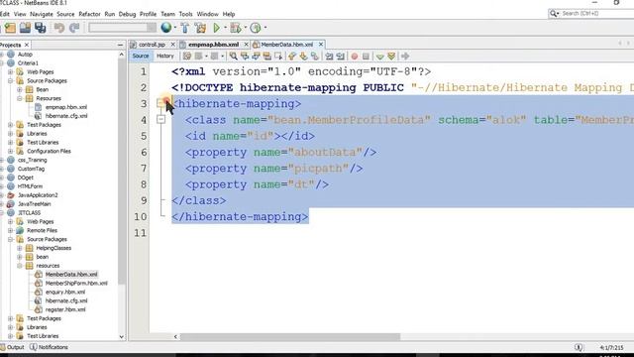Click Find Previous Occurrence editor icon

pyautogui.click(x=245, y=56)
